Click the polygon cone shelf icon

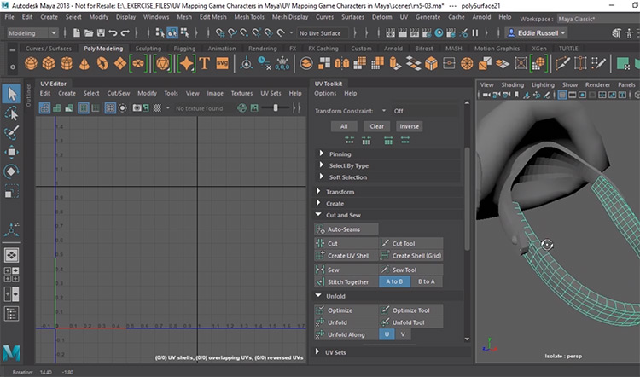point(84,63)
